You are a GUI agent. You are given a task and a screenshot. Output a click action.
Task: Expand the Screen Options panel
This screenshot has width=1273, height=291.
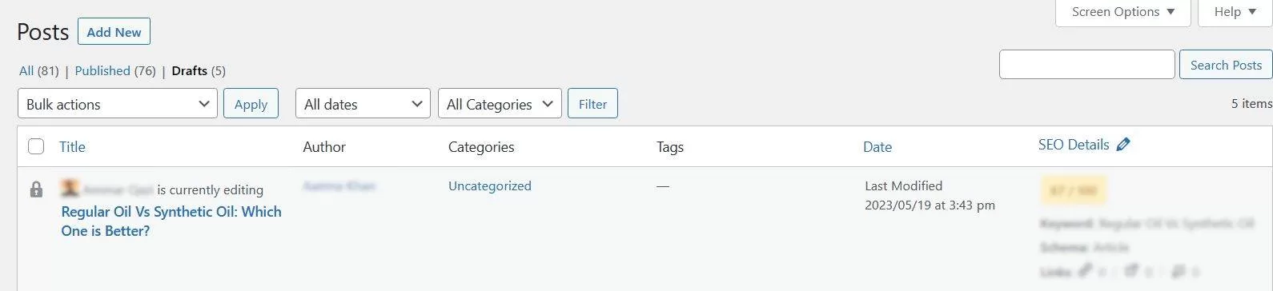[x=1123, y=12]
